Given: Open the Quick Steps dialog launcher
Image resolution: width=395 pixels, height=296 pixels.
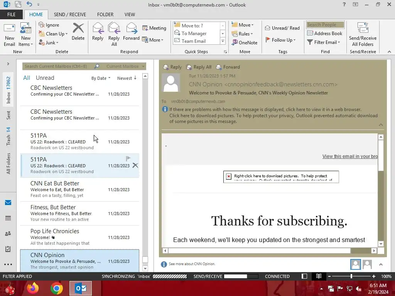Looking at the screenshot, I should point(225,52).
